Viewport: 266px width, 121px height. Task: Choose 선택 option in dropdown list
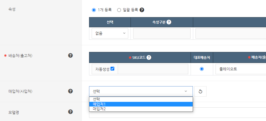coord(141,99)
